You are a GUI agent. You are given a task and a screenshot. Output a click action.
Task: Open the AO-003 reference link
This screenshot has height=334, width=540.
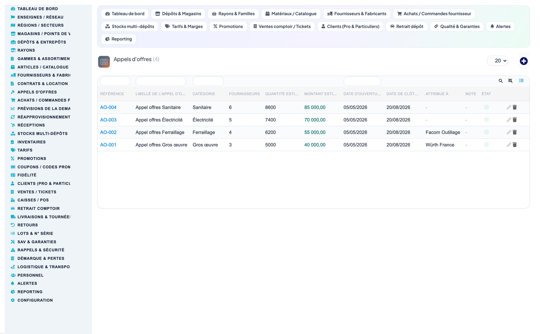click(x=108, y=120)
